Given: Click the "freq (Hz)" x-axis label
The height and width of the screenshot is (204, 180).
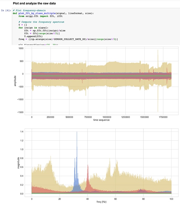Looking at the screenshot, I should point(101,202).
